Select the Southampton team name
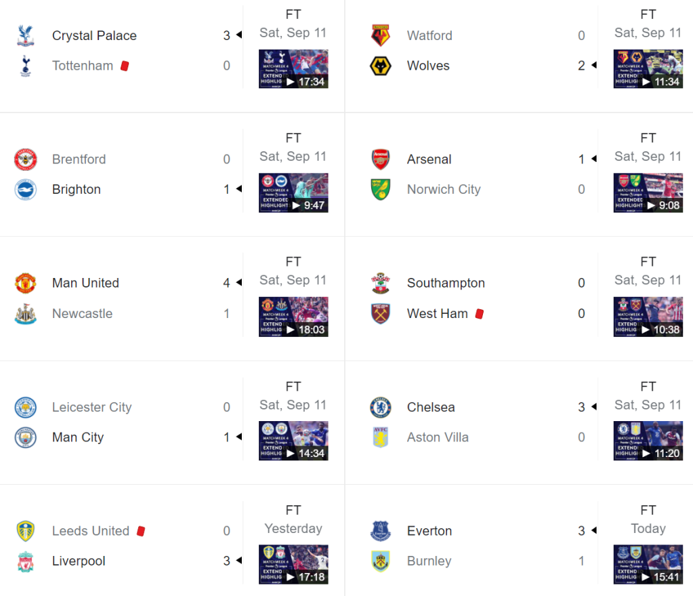Screen dimensions: 693x596 pyautogui.click(x=446, y=283)
